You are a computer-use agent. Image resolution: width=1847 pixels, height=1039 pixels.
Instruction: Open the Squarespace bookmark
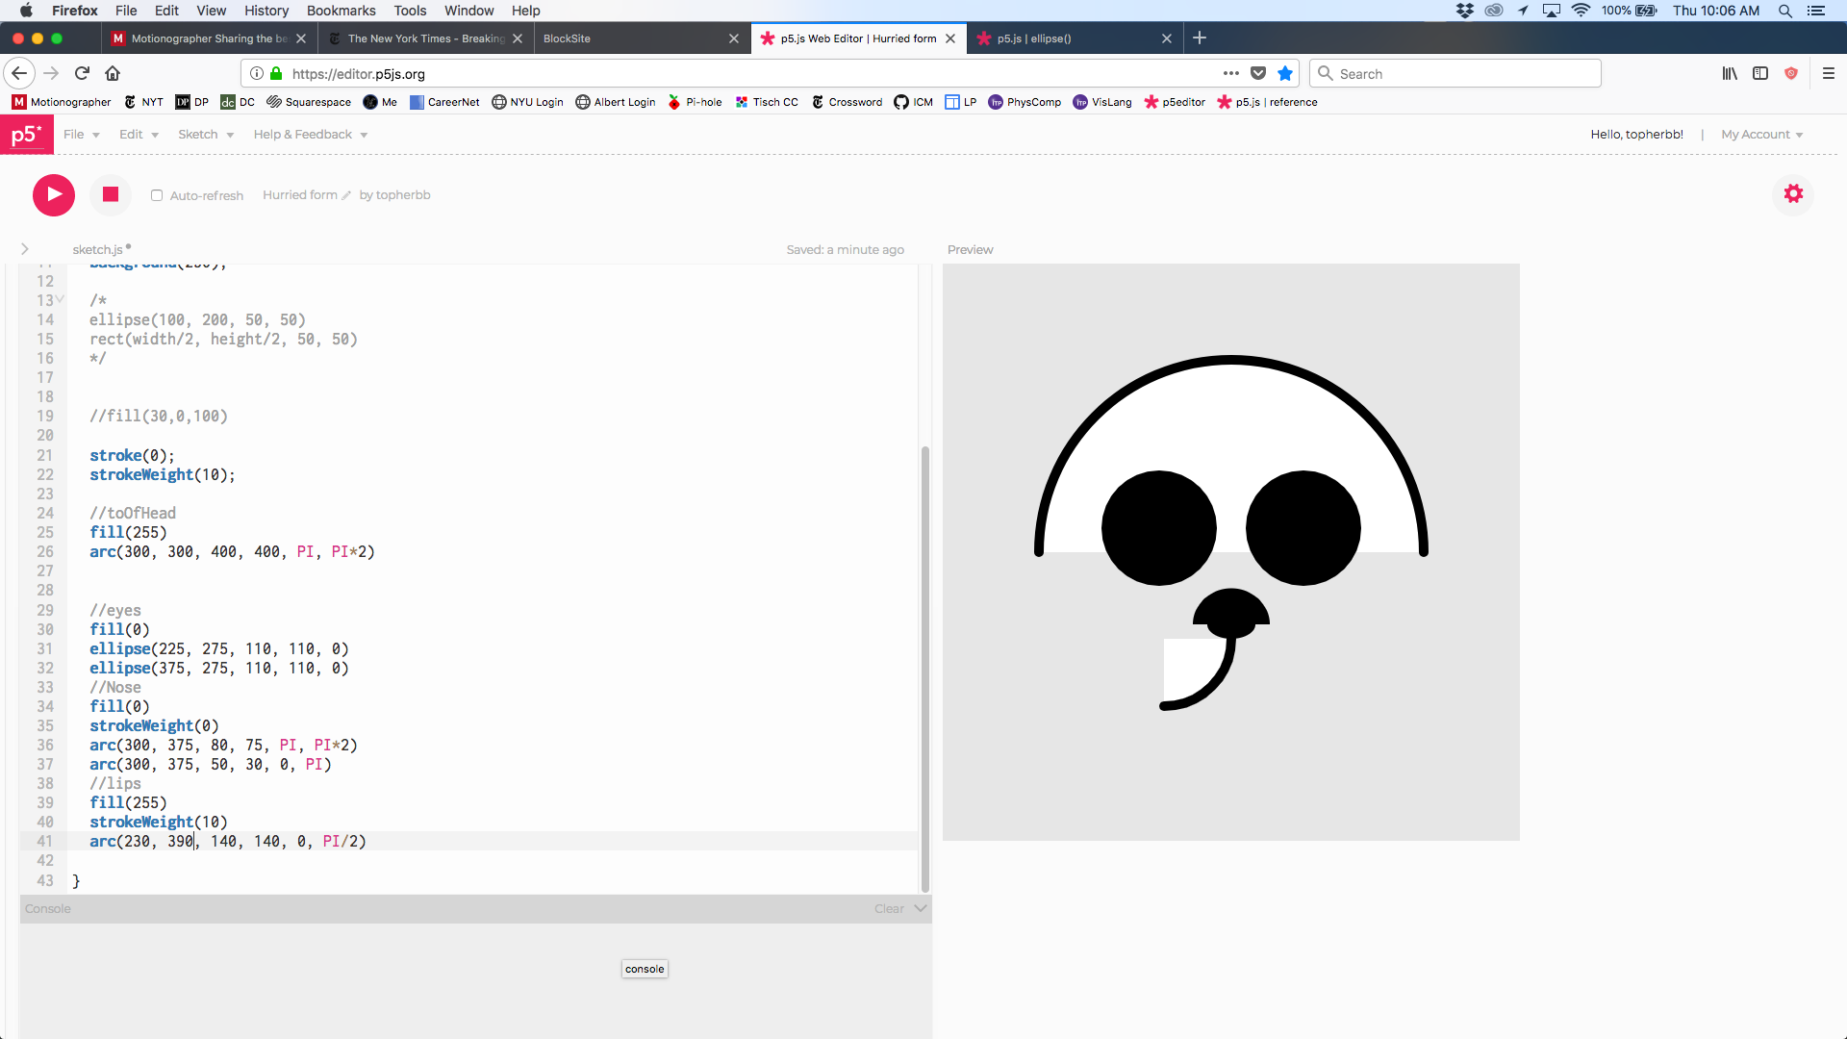[308, 102]
